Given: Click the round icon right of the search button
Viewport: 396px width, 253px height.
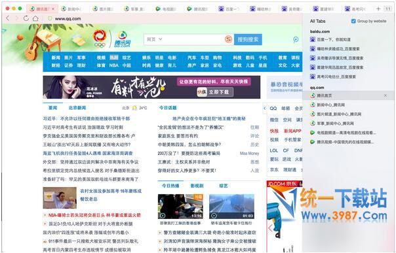Looking at the screenshot, I should point(296,39).
